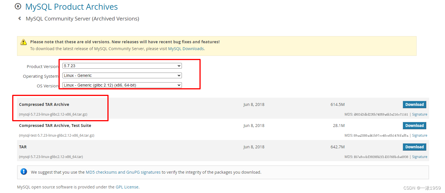Viewport: 445px width, 193px height.
Task: Click the TAR row title
Action: coord(23,147)
